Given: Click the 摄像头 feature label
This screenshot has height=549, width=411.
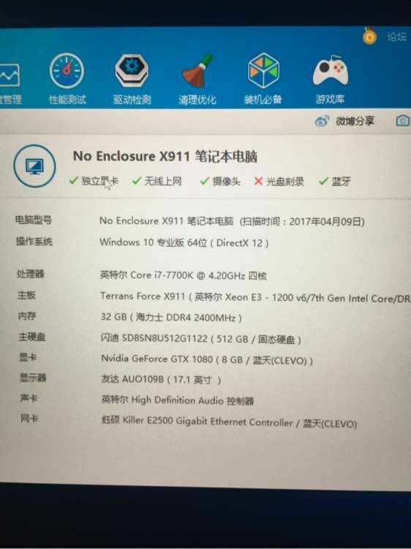Looking at the screenshot, I should pos(227,182).
